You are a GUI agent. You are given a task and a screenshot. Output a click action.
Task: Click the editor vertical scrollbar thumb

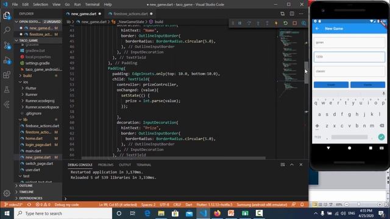click(306, 72)
